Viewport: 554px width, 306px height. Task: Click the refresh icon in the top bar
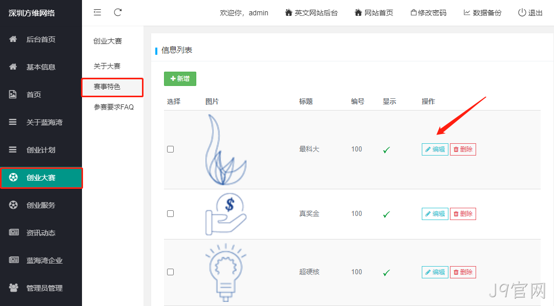pyautogui.click(x=118, y=12)
